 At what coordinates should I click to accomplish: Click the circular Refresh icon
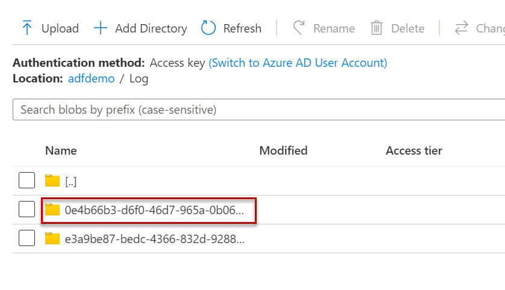[209, 28]
